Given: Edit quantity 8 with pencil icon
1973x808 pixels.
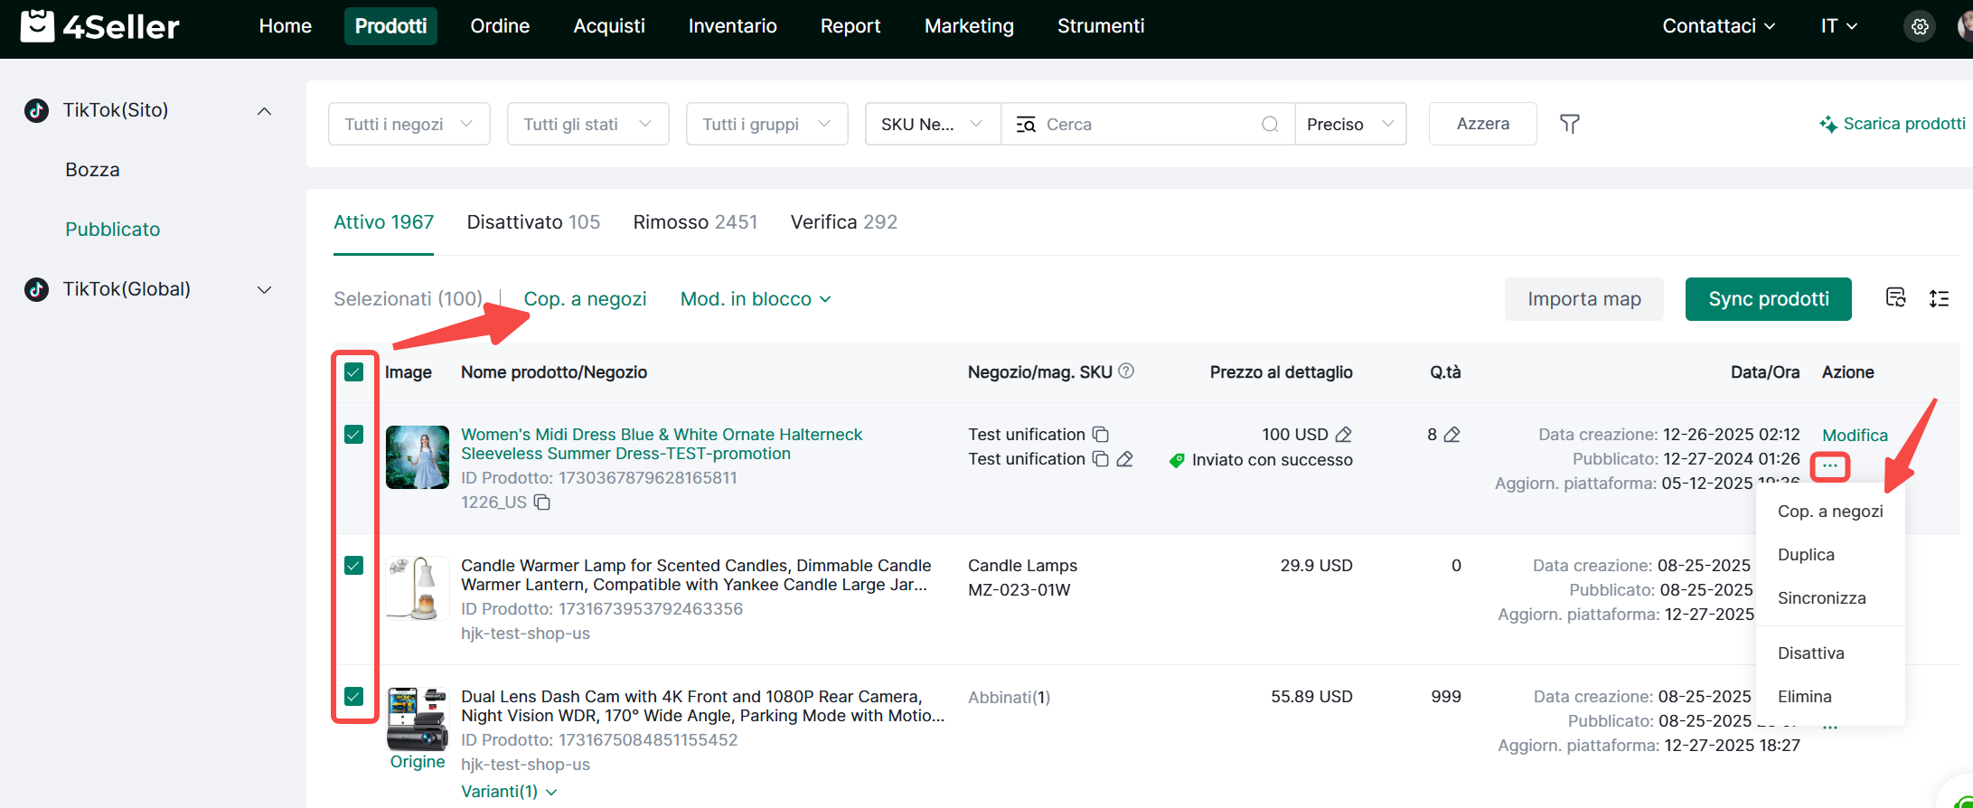Looking at the screenshot, I should [x=1452, y=435].
